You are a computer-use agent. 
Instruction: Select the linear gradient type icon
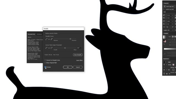[x=172, y=37]
